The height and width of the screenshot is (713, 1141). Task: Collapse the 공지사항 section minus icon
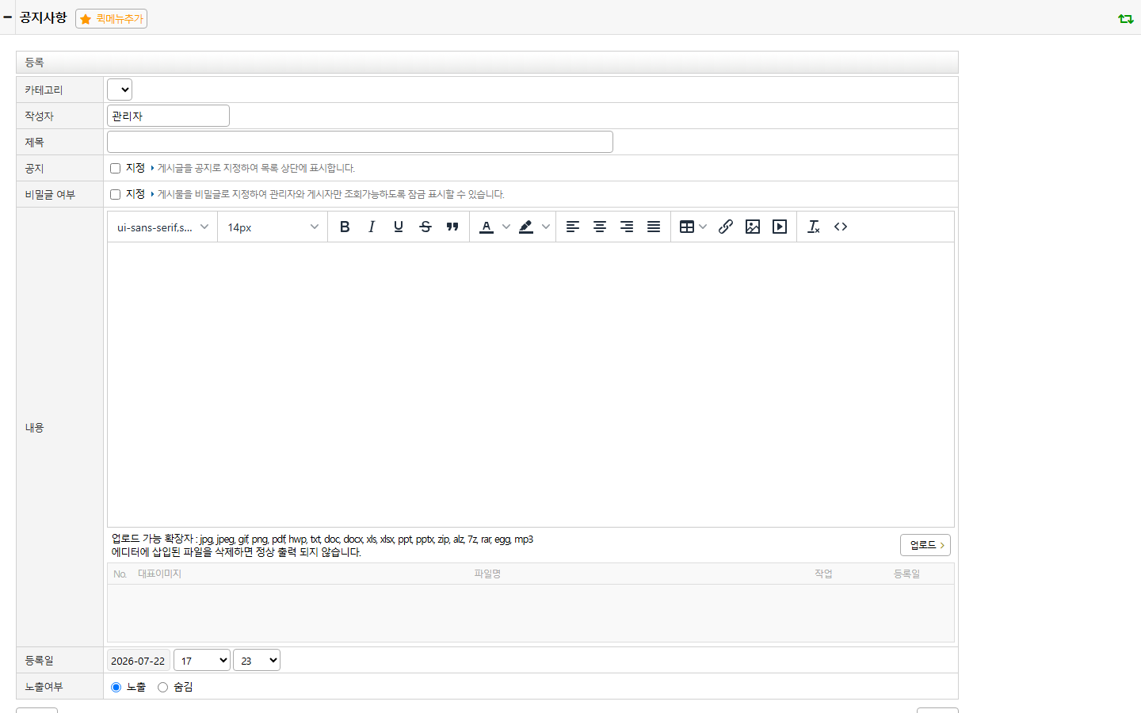click(x=8, y=17)
